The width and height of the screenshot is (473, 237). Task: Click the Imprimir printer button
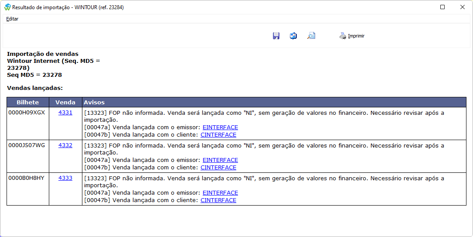pyautogui.click(x=352, y=36)
